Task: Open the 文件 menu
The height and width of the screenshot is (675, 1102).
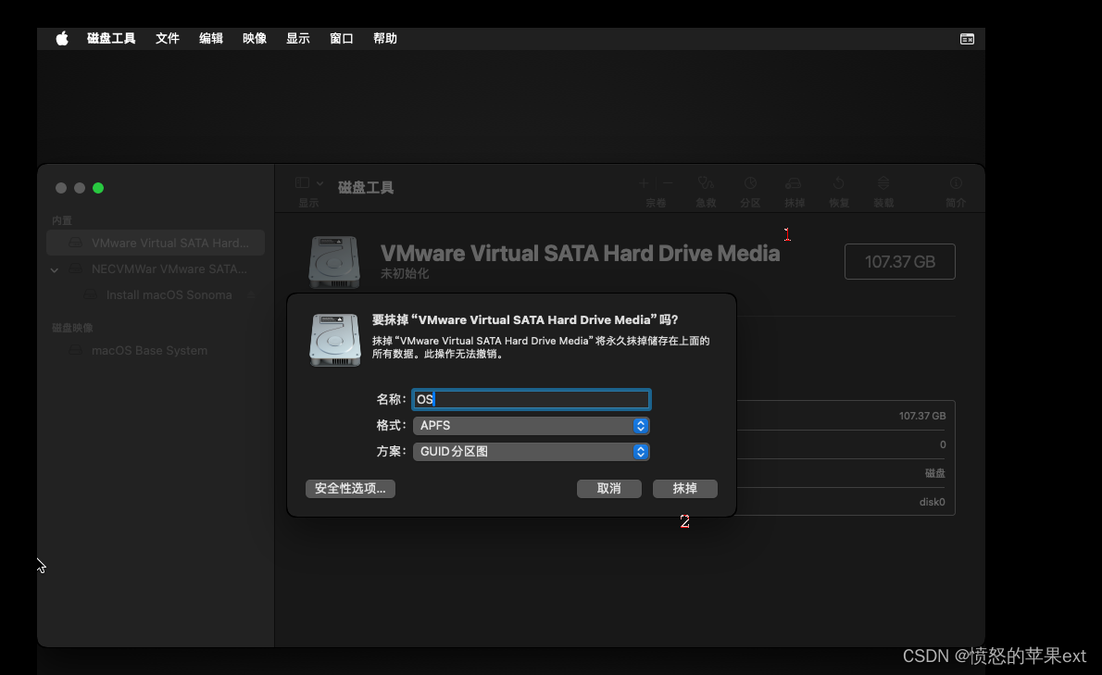Action: (x=168, y=39)
